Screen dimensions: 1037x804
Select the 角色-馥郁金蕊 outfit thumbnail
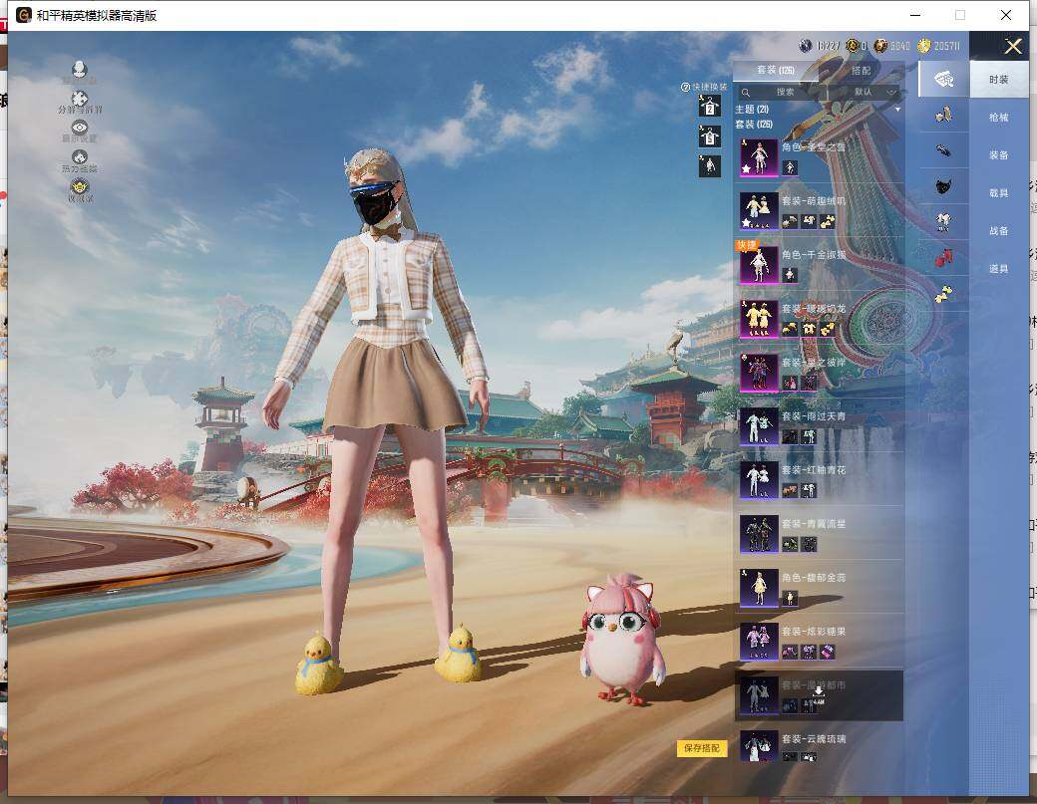coord(759,588)
